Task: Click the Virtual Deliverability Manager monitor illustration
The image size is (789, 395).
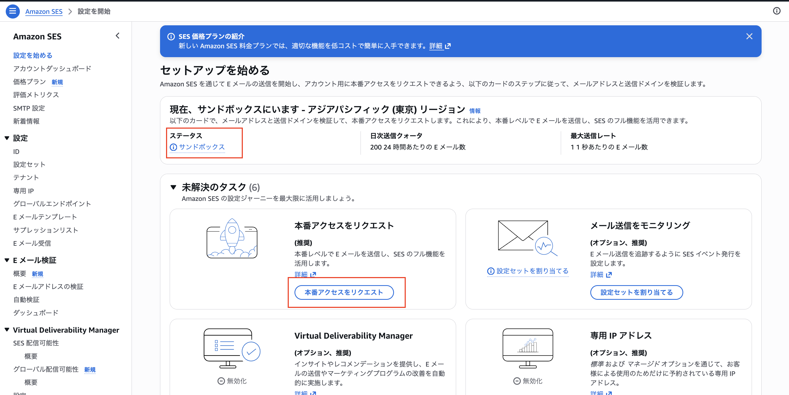Action: (232, 348)
